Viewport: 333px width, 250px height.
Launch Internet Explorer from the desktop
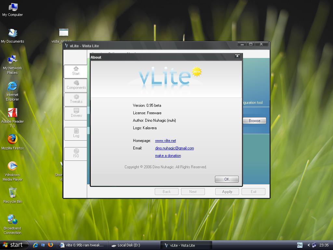tap(12, 91)
